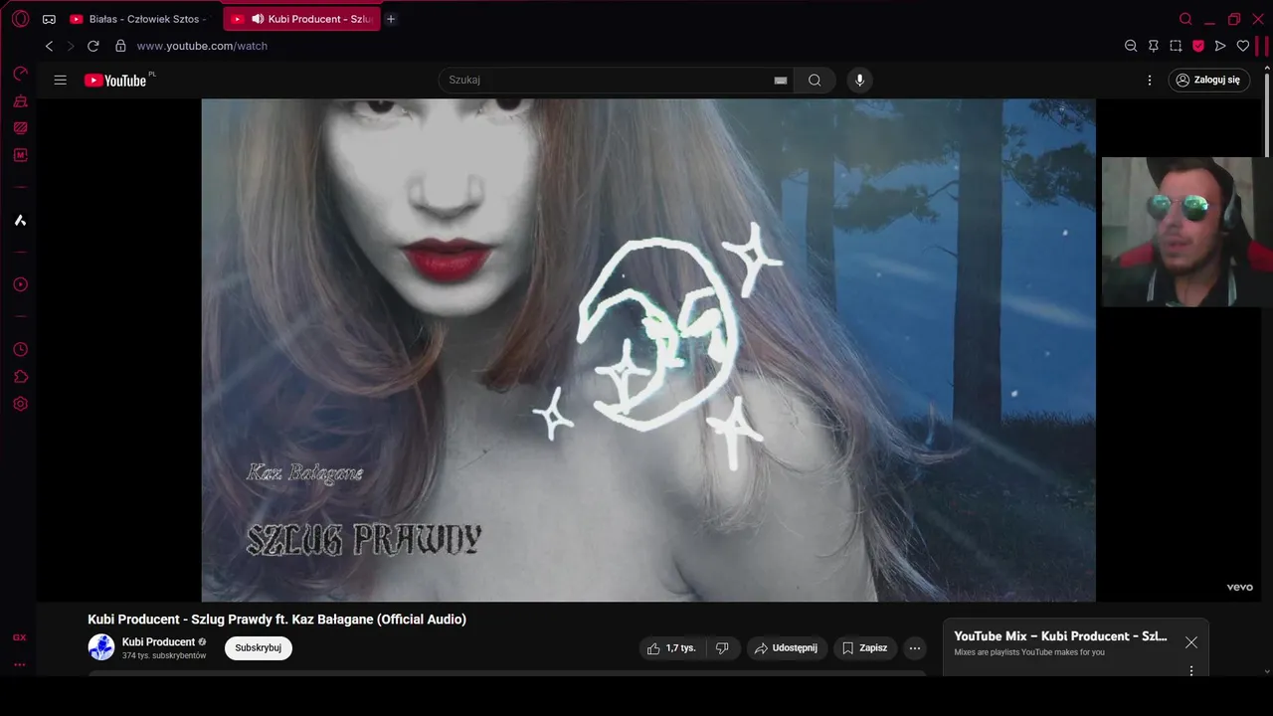Reload the current page

pos(93,46)
